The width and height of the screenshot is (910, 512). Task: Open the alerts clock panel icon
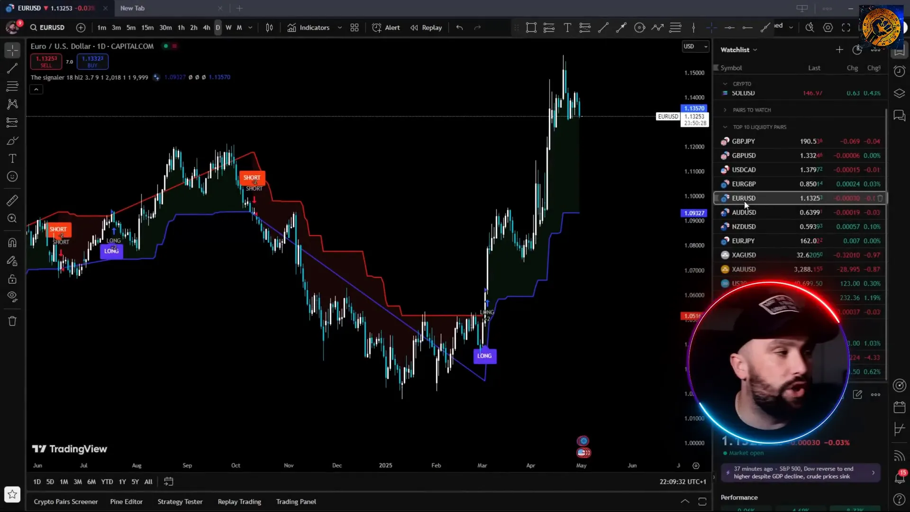click(899, 71)
